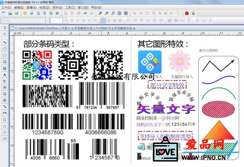Select the red hatched ellipse shape
The image size is (244, 167).
[x=218, y=110]
